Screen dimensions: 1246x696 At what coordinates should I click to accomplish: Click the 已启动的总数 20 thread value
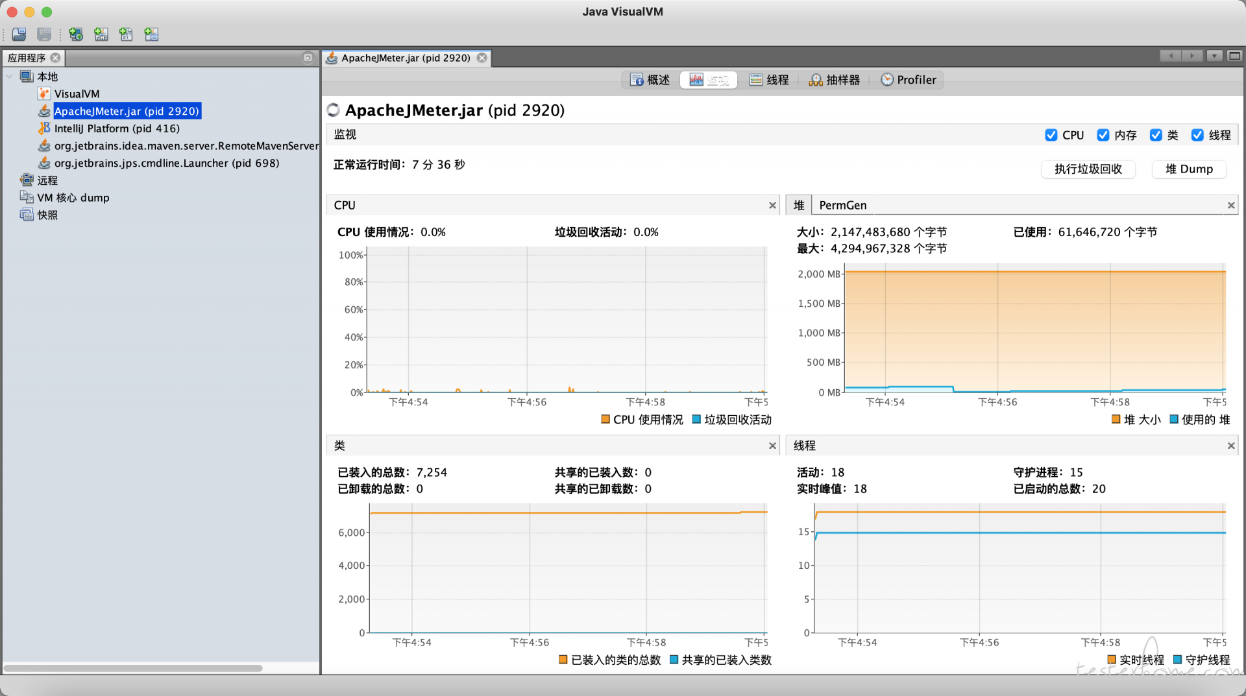pos(1099,489)
